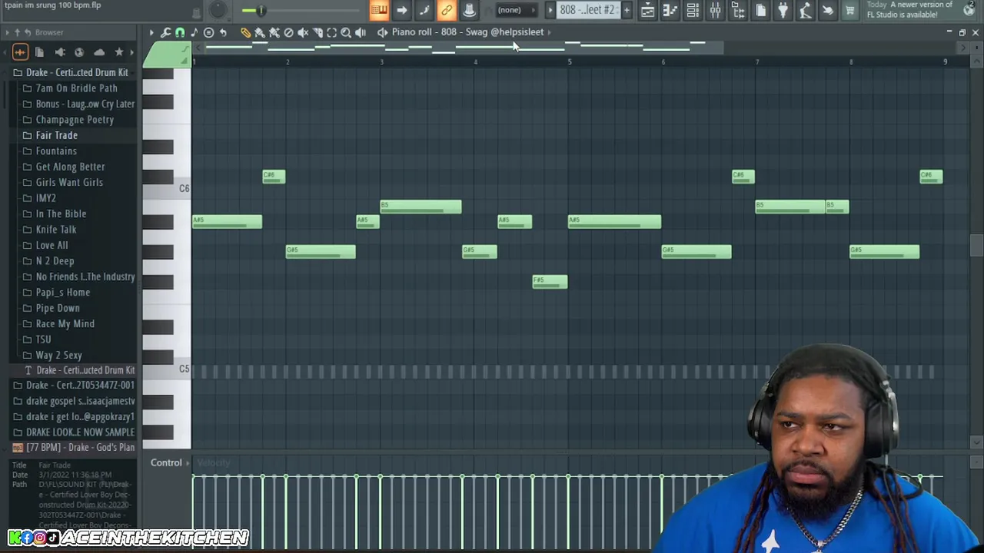Expand the arrow left of pattern name
This screenshot has height=553, width=984.
tap(550, 10)
